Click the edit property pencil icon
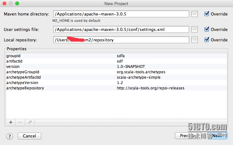 pos(30,122)
